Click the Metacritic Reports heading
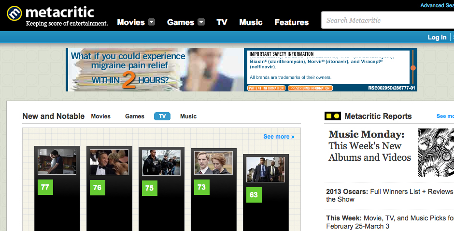454x231 pixels. [378, 116]
